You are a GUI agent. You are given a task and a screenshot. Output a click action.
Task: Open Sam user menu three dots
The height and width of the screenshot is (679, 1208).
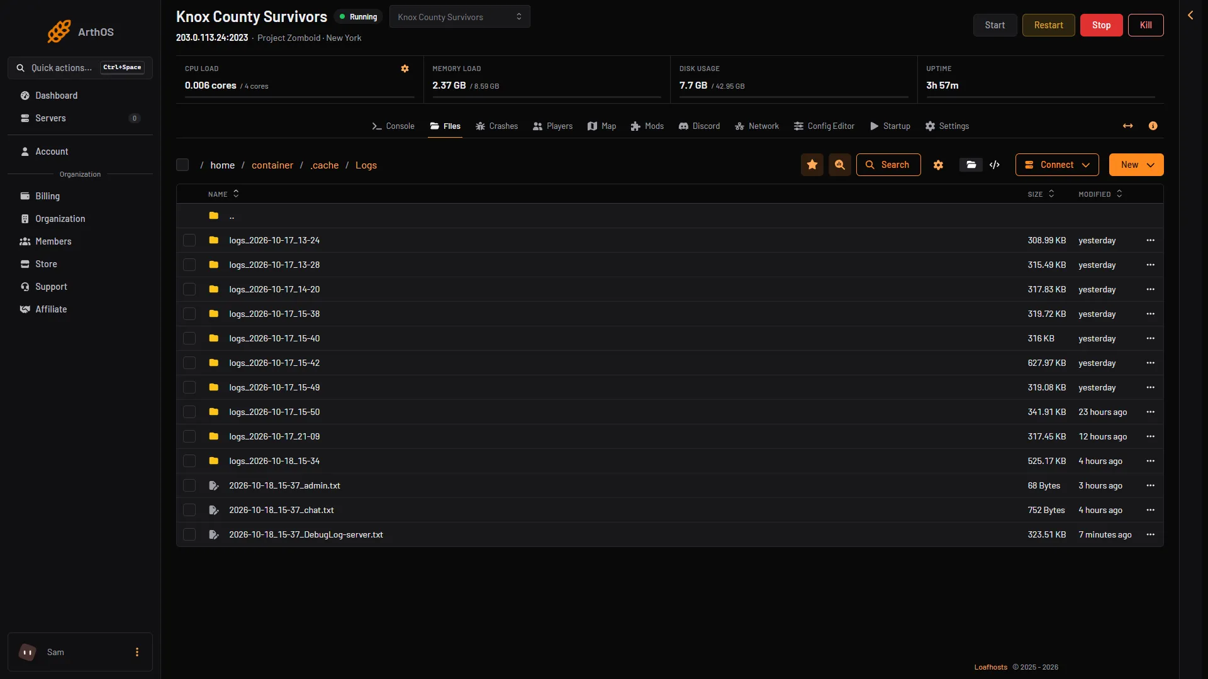coord(137,652)
